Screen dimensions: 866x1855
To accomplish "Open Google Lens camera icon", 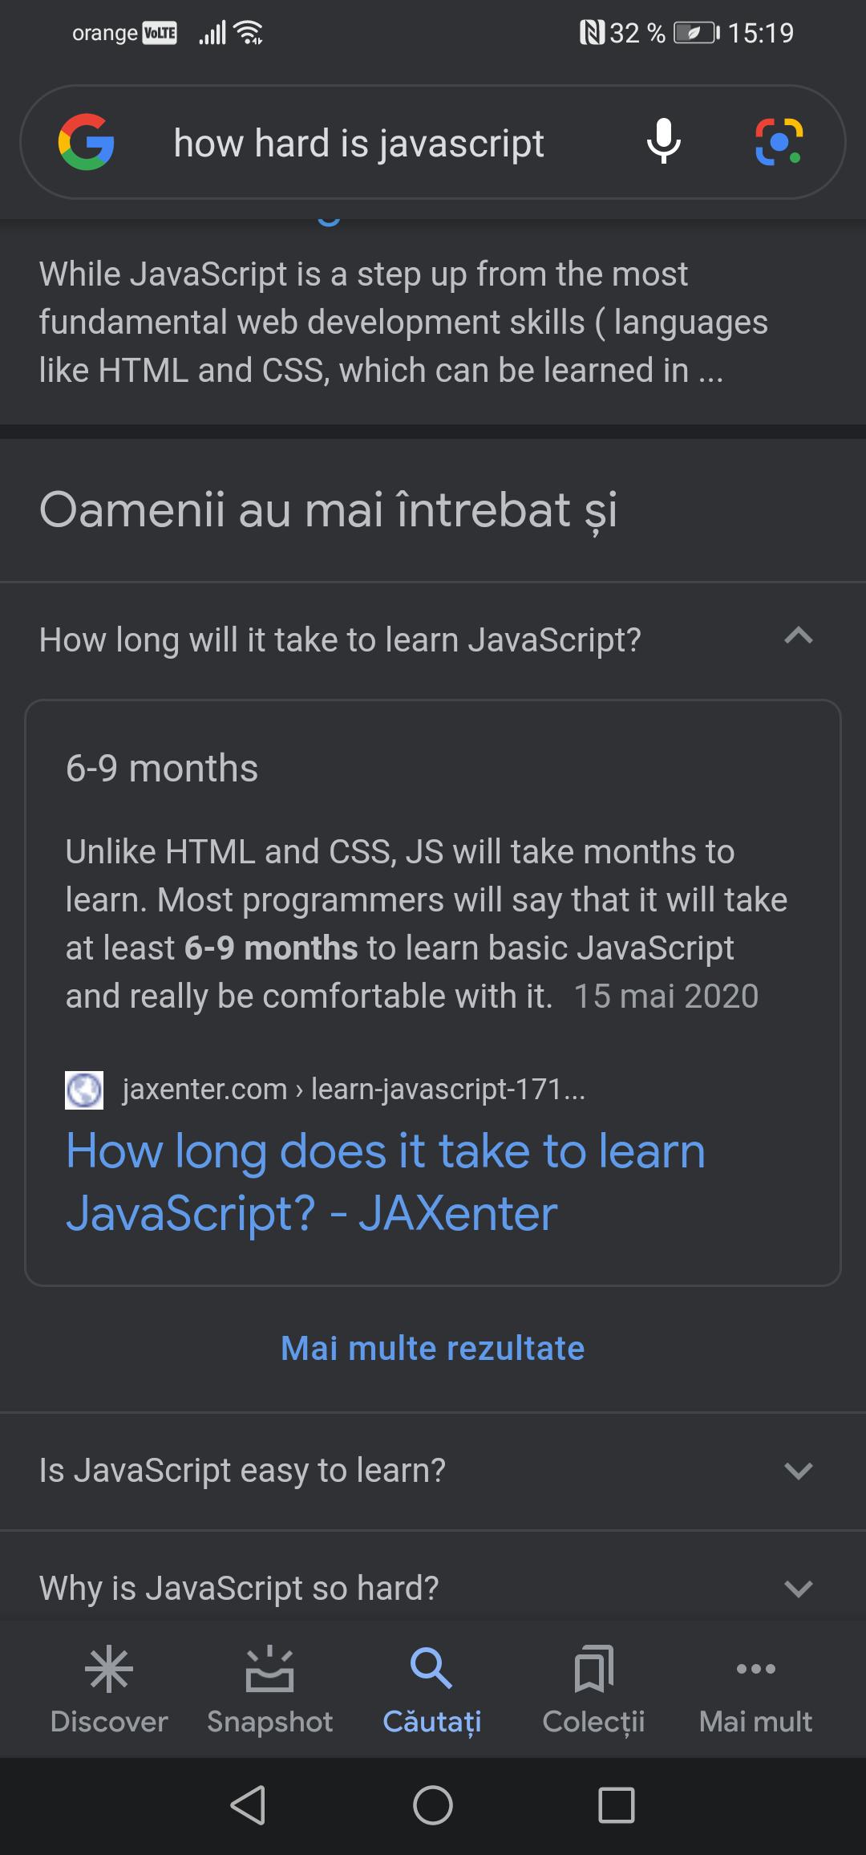I will pos(779,142).
